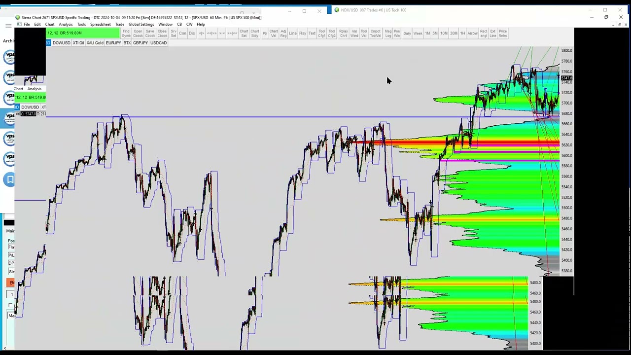
Task: Click Cmpct ToolVal toolbar button
Action: (x=376, y=33)
